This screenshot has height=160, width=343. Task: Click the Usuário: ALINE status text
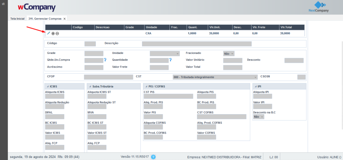329,157
